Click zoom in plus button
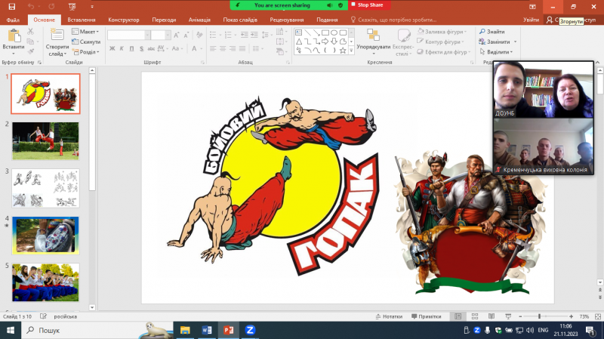 click(x=572, y=316)
